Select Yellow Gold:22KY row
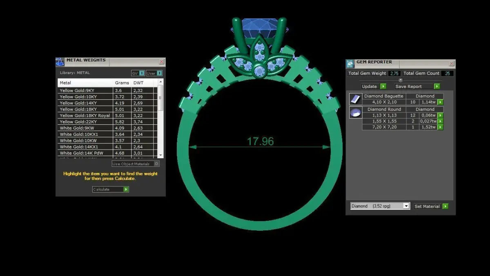Screen dimensions: 490x276 [107, 121]
